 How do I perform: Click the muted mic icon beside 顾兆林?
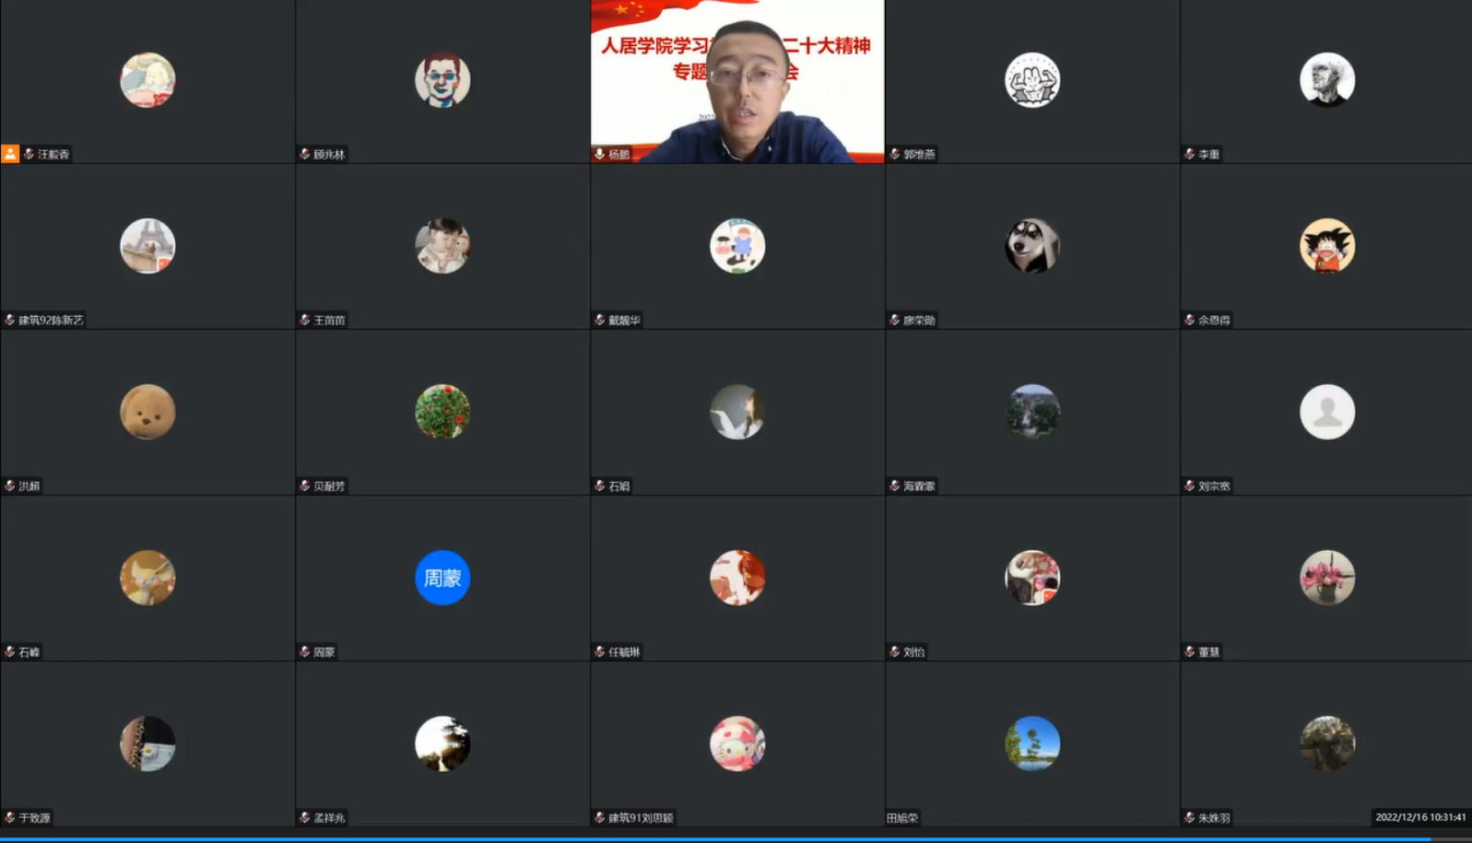304,154
